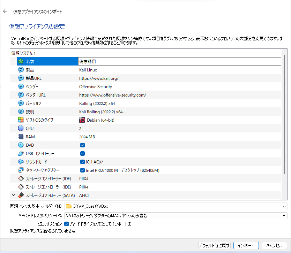Screen dimensions: 291x253
Task: Click second IDE storage controller icon
Action: coord(21,187)
